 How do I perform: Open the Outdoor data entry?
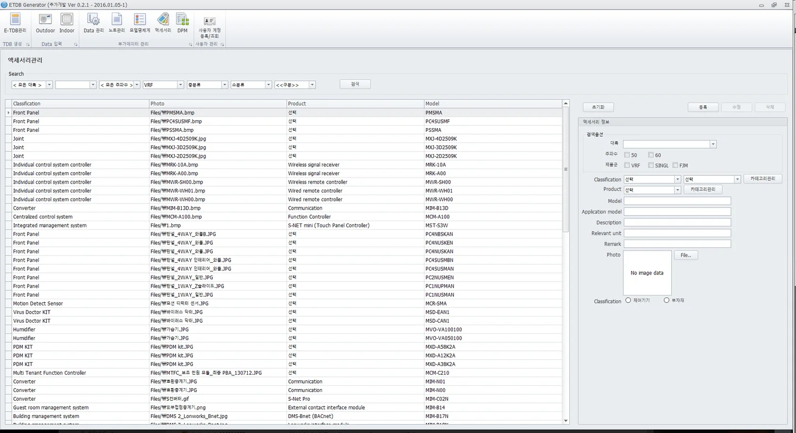click(x=45, y=23)
